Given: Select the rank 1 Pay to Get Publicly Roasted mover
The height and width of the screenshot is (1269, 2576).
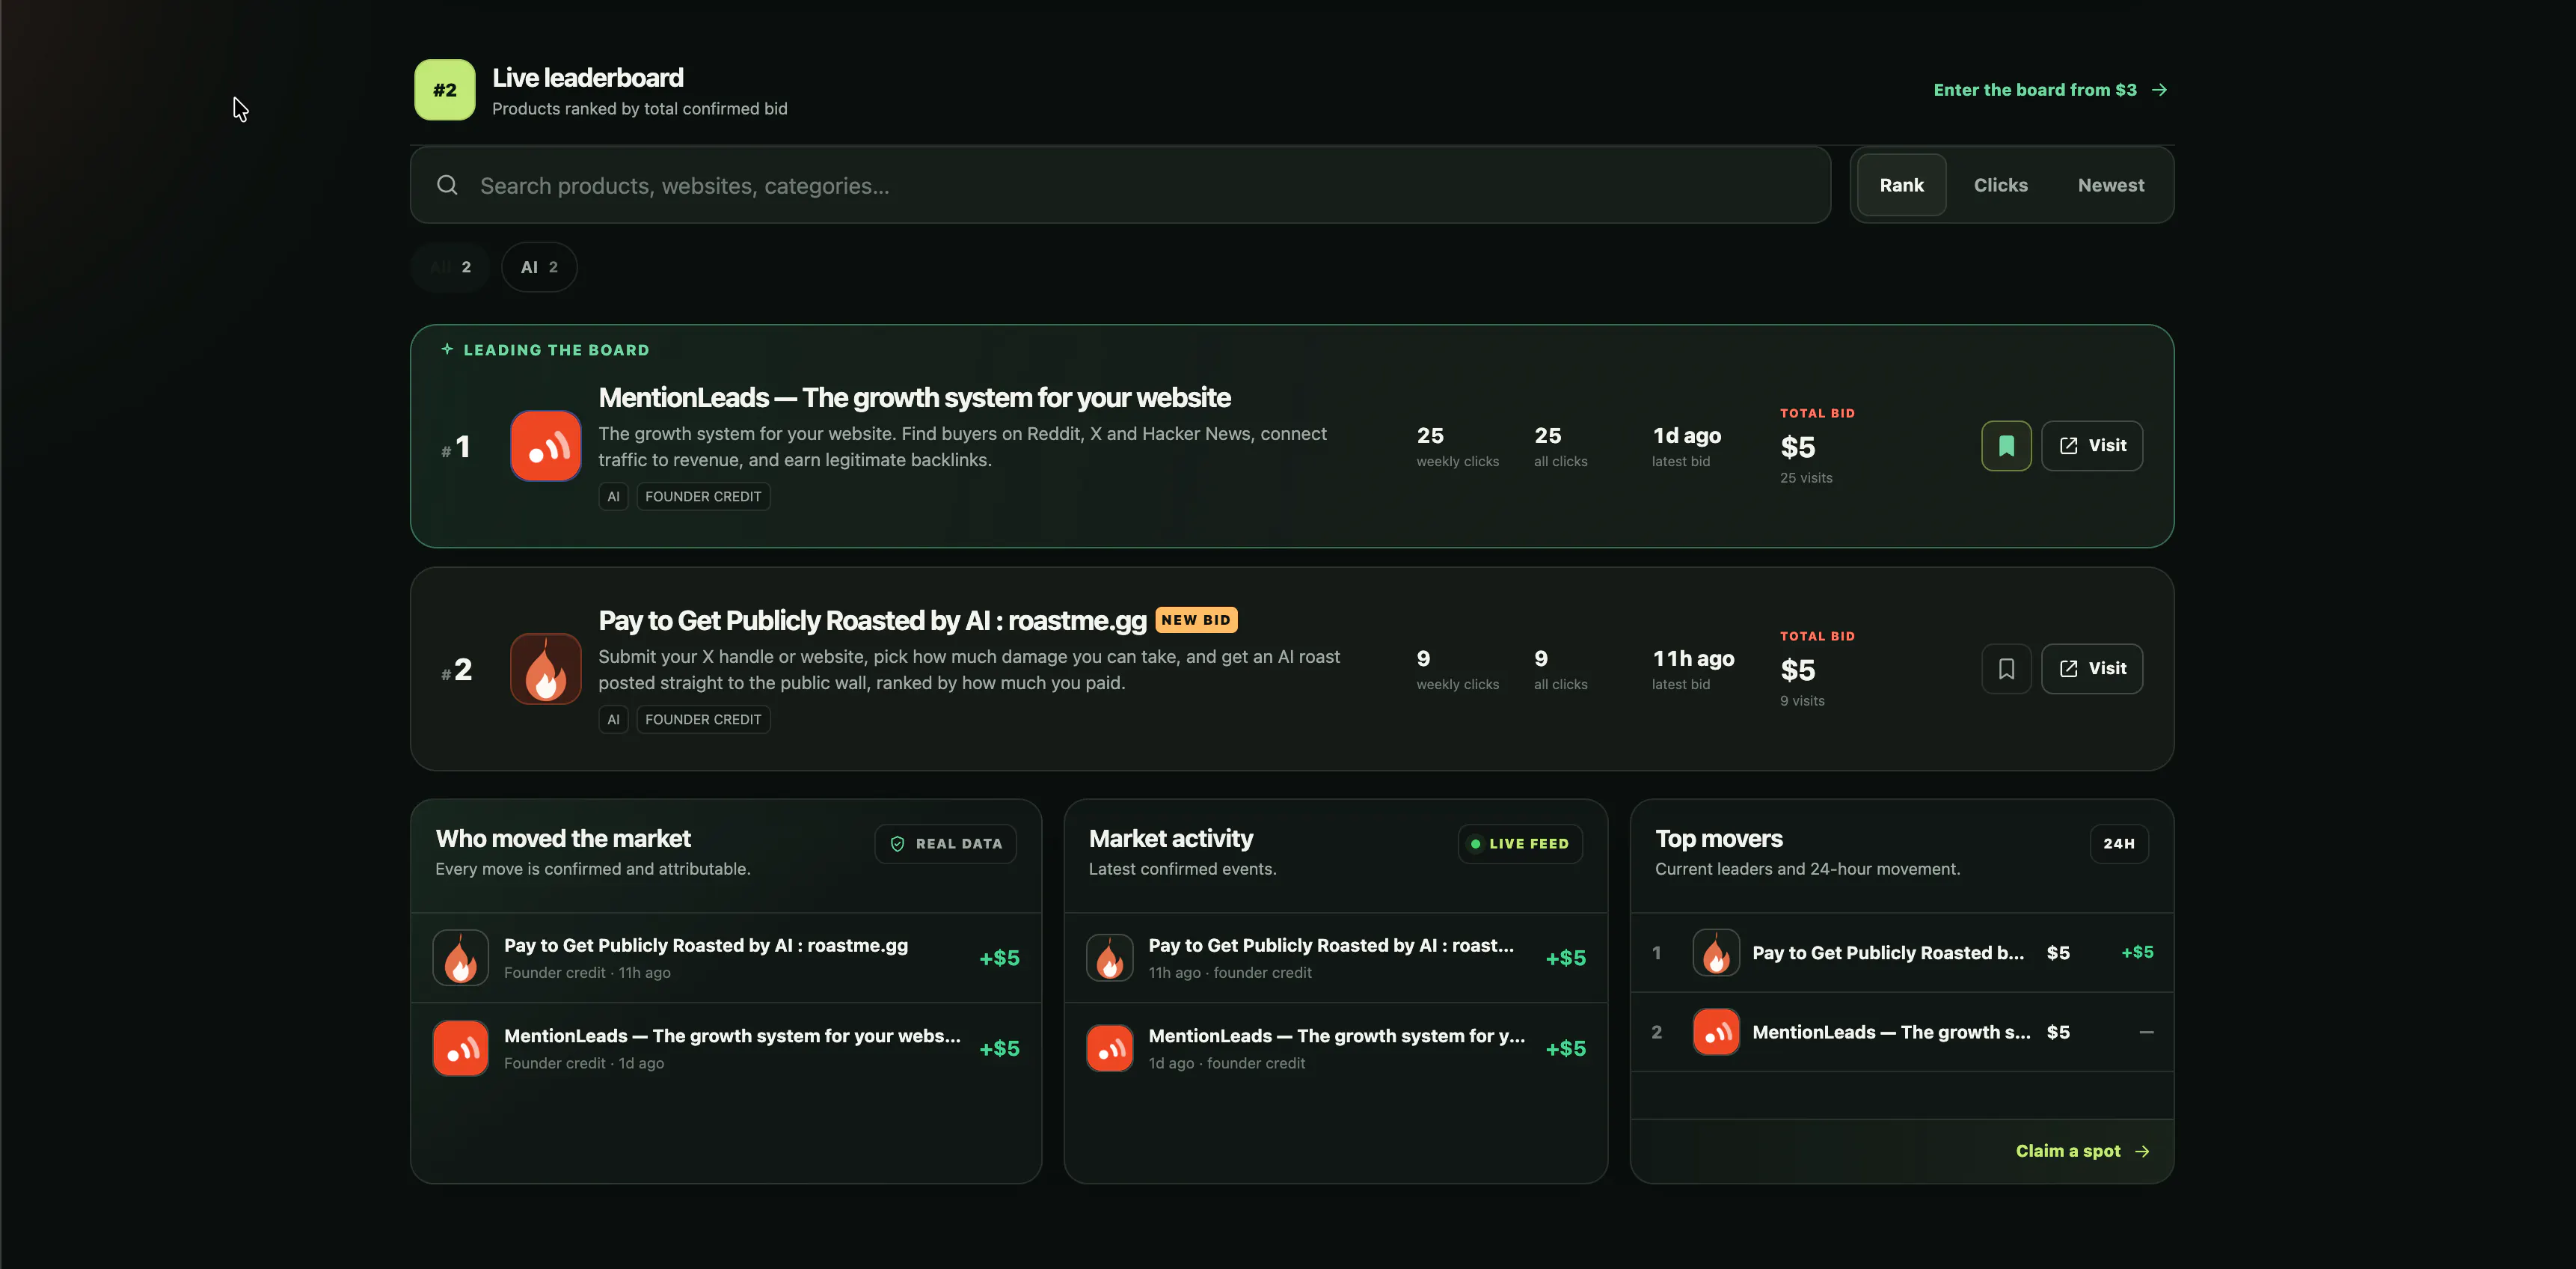Looking at the screenshot, I should (x=1902, y=953).
